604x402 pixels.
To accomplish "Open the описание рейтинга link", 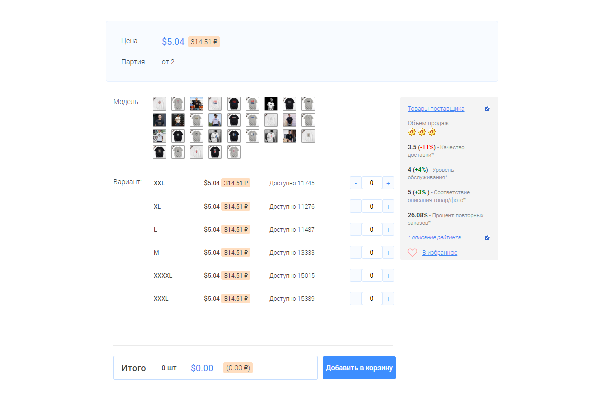I will [434, 237].
